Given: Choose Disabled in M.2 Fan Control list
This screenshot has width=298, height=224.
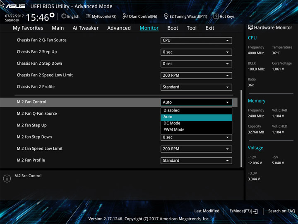Looking at the screenshot, I should click(196, 110).
